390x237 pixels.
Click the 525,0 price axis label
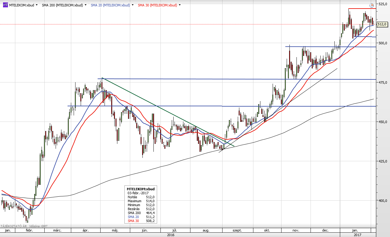click(x=383, y=4)
